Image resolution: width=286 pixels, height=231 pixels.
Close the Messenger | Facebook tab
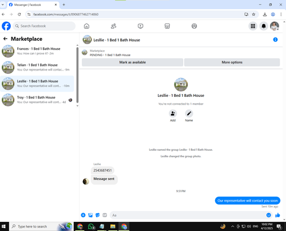click(x=55, y=5)
